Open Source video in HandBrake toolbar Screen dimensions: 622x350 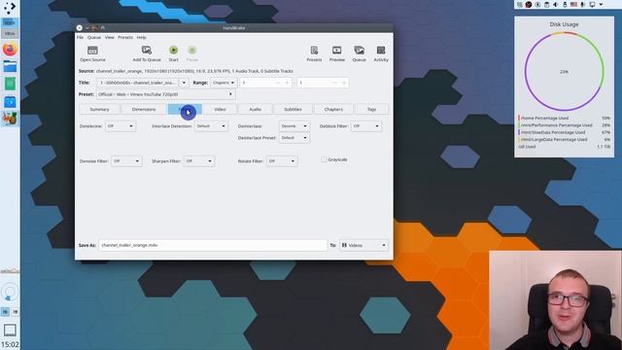coord(92,53)
